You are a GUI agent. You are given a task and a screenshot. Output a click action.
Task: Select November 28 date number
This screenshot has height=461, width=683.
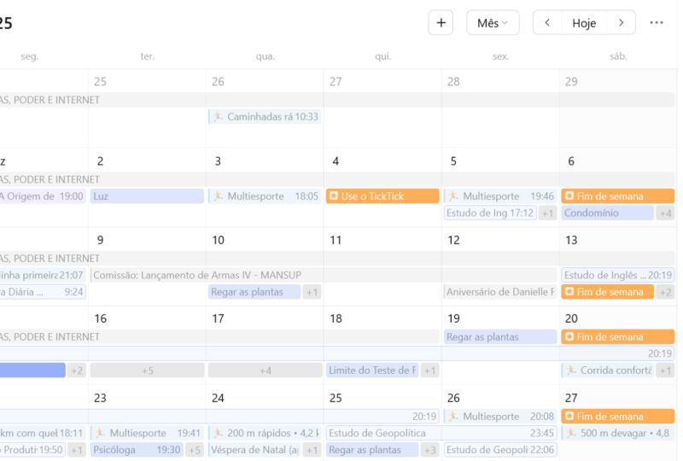tap(453, 81)
